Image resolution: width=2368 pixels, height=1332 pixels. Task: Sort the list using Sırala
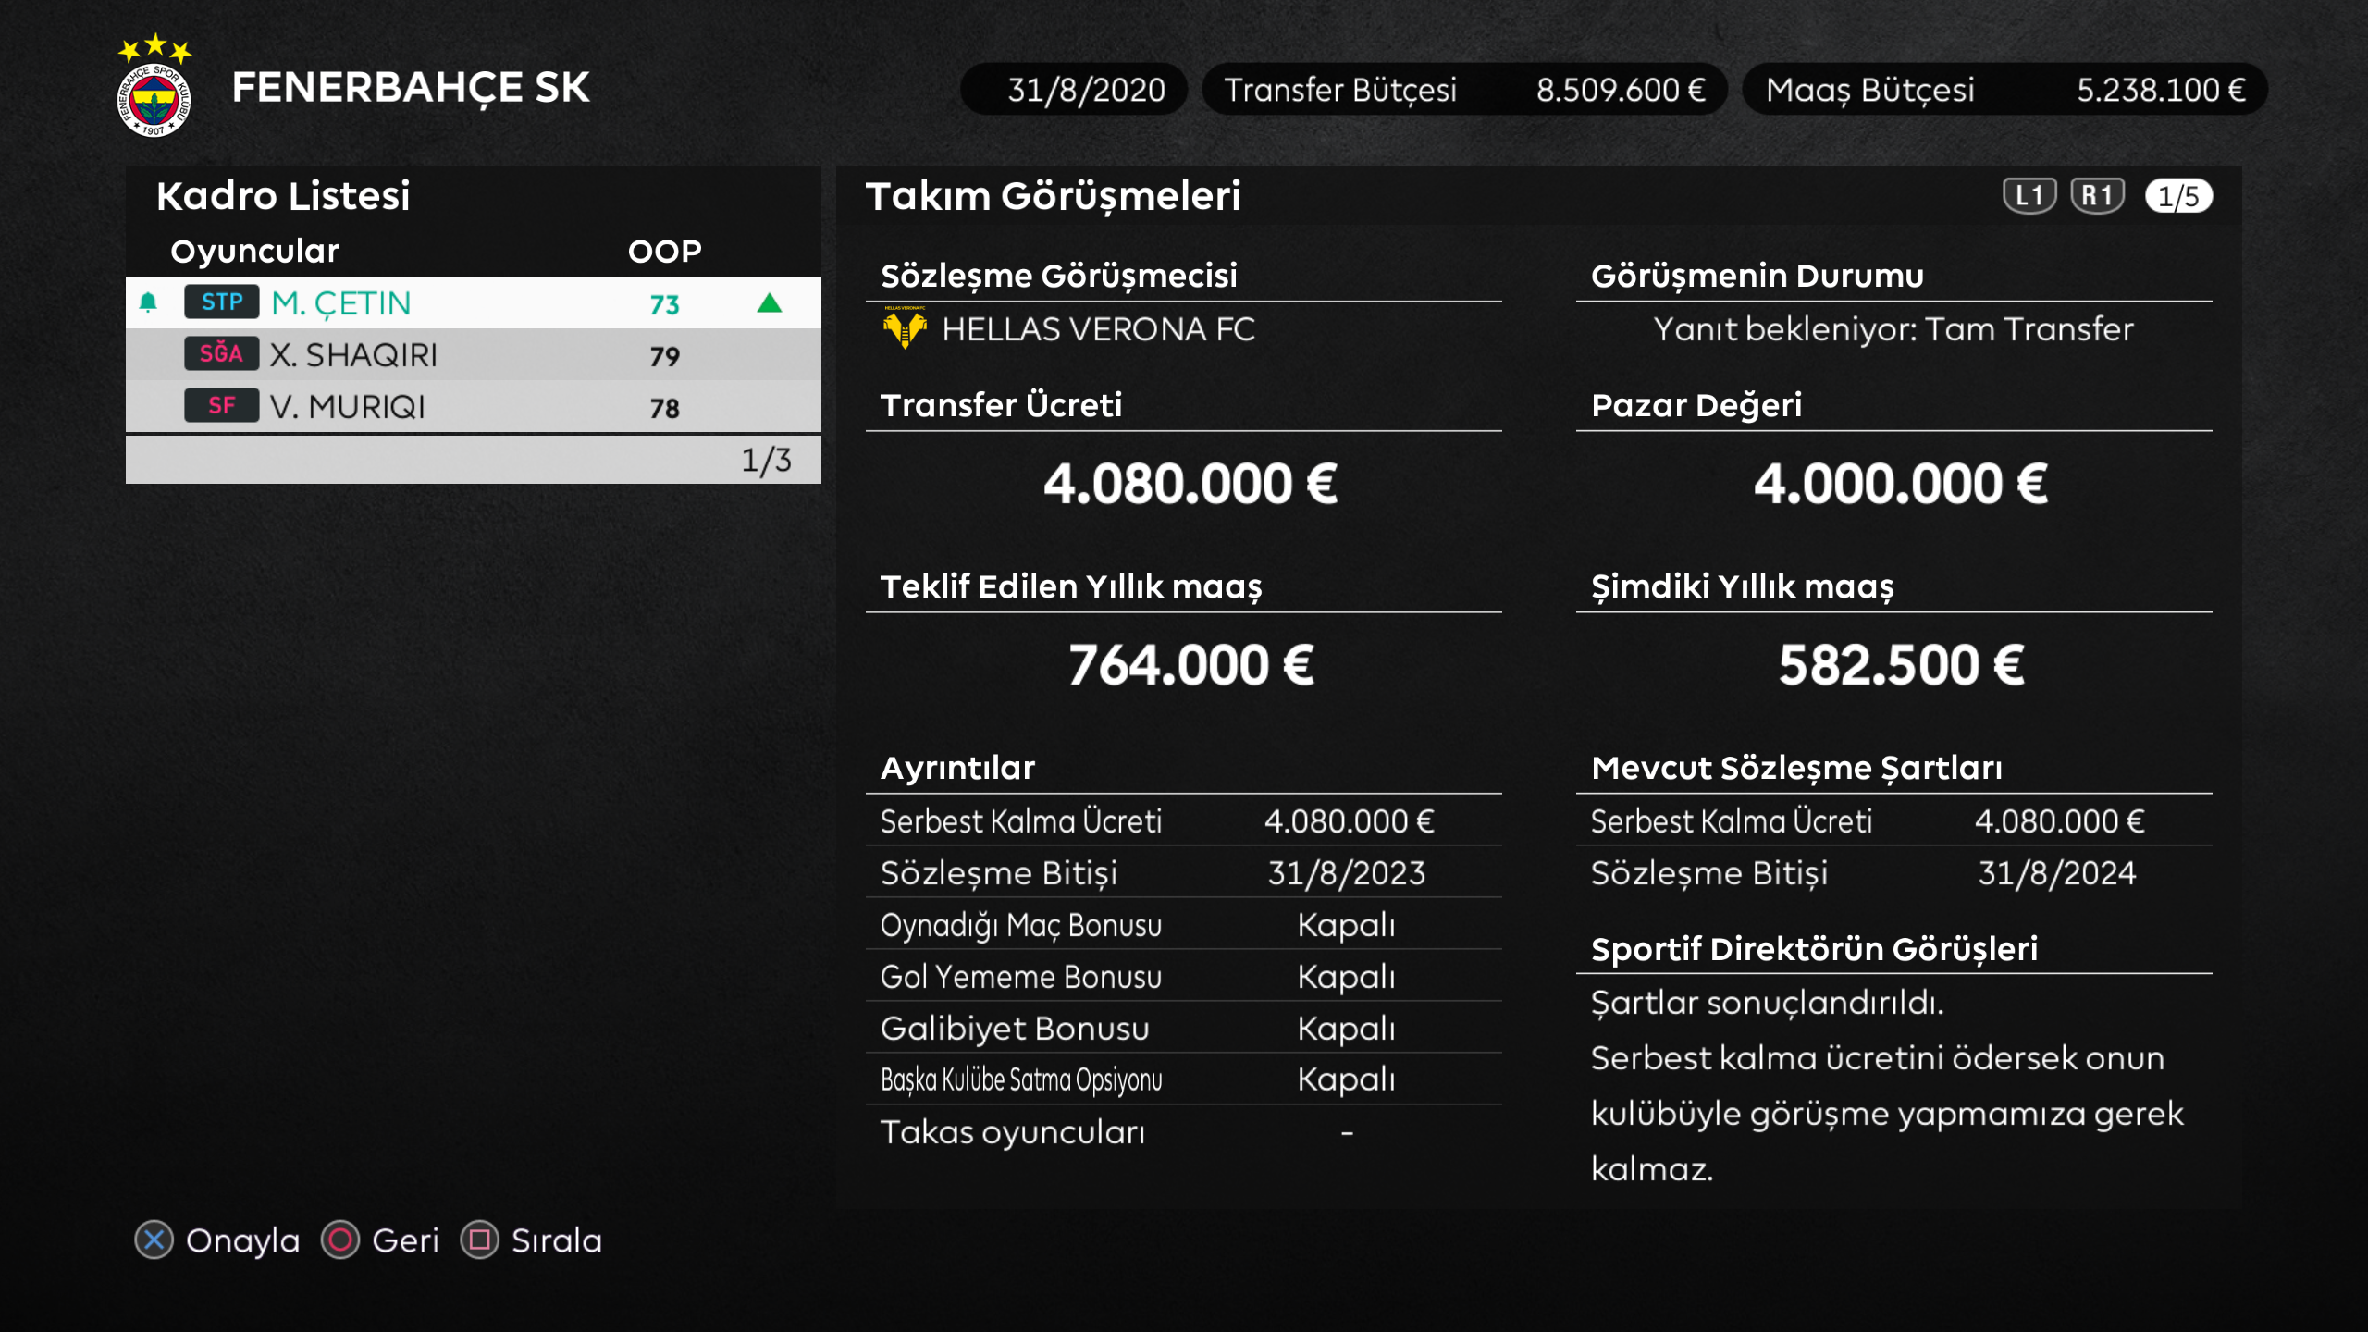pyautogui.click(x=557, y=1240)
